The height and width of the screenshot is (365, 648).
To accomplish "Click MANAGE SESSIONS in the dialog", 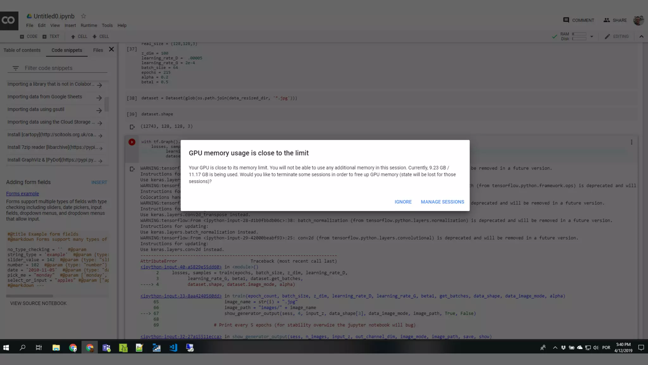I will pos(442,202).
